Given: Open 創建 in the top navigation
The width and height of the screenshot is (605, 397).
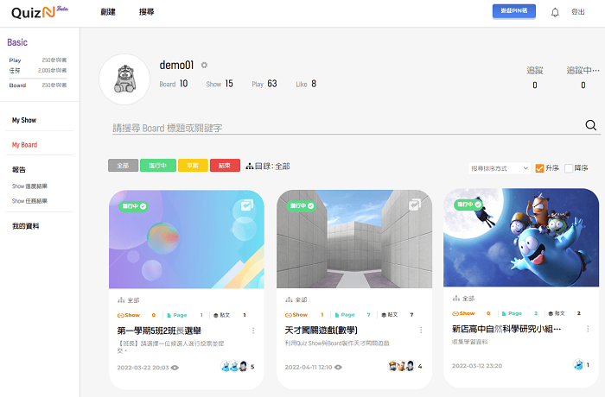Looking at the screenshot, I should [108, 12].
